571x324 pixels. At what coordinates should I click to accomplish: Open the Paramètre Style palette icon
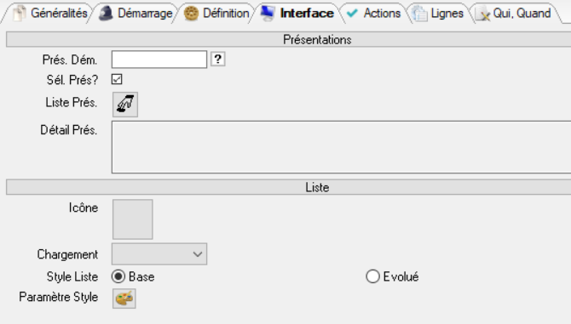(x=124, y=298)
